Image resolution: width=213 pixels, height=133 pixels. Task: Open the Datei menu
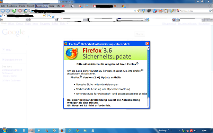coord(3,6)
